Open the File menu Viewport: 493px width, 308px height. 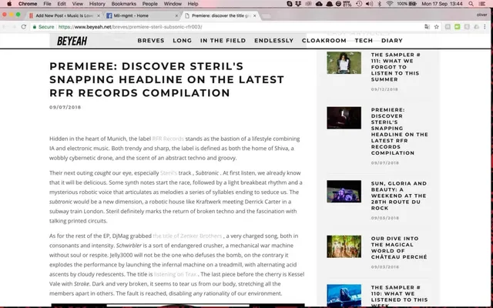[47, 4]
